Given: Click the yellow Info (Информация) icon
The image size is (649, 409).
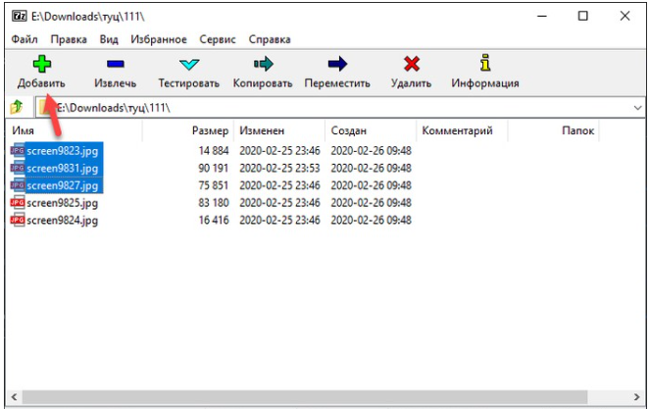Looking at the screenshot, I should point(484,65).
